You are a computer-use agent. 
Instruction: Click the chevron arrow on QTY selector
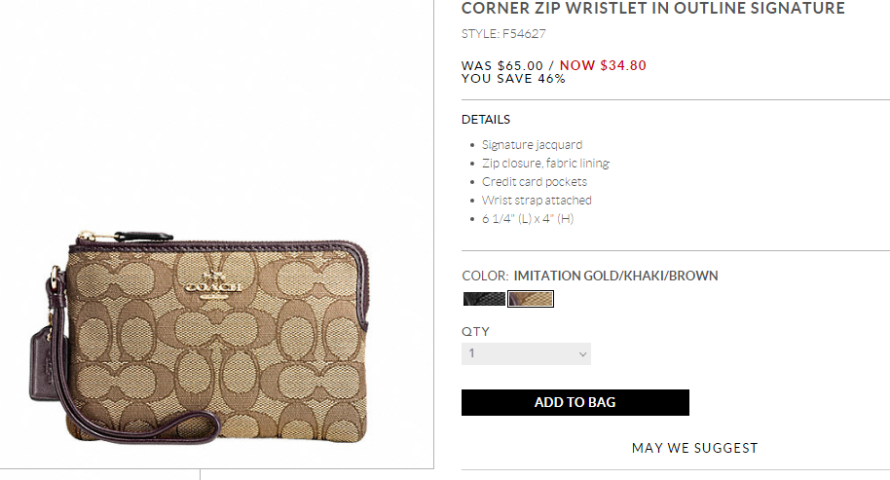coord(582,353)
